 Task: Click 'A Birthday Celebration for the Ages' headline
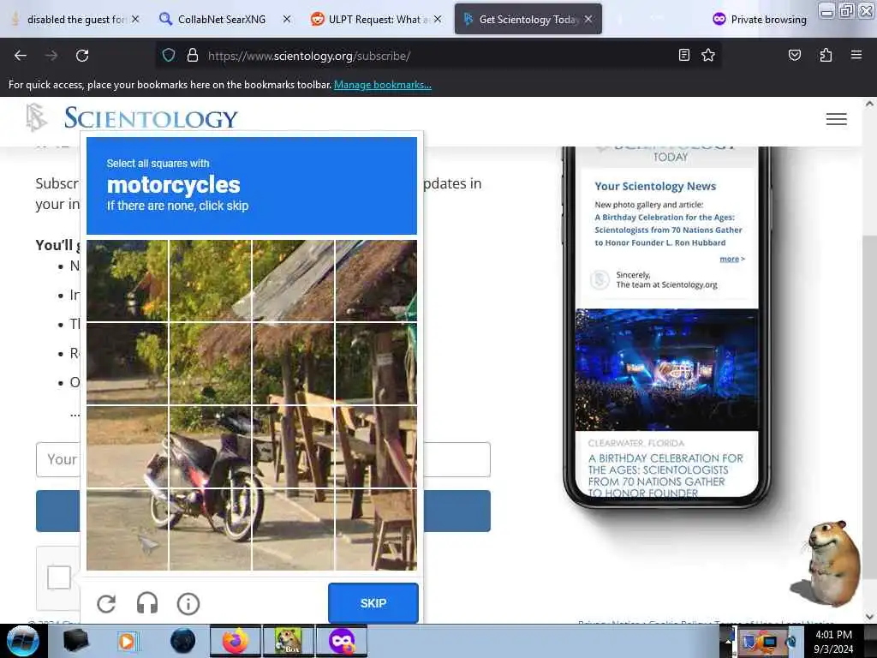coord(665,476)
